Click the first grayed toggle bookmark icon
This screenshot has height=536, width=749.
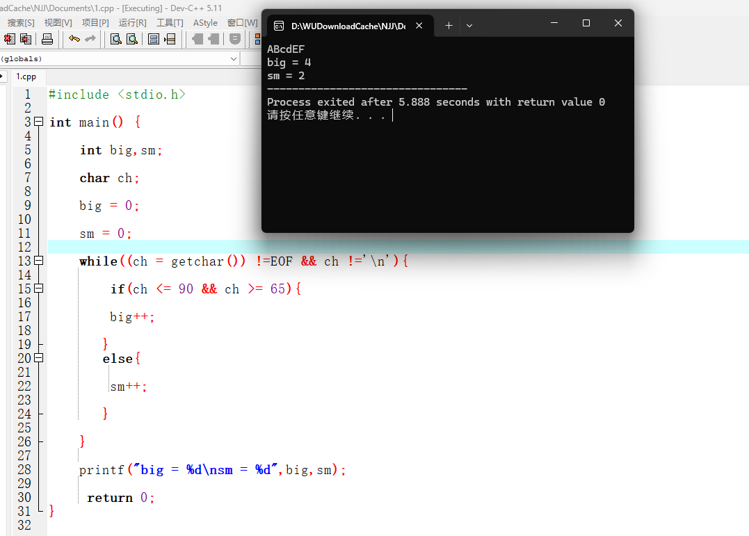[x=198, y=39]
